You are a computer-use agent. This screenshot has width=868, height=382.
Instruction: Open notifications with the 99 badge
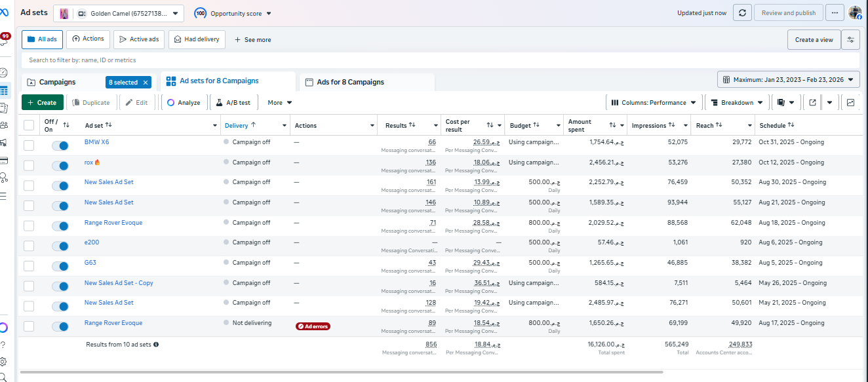point(5,38)
